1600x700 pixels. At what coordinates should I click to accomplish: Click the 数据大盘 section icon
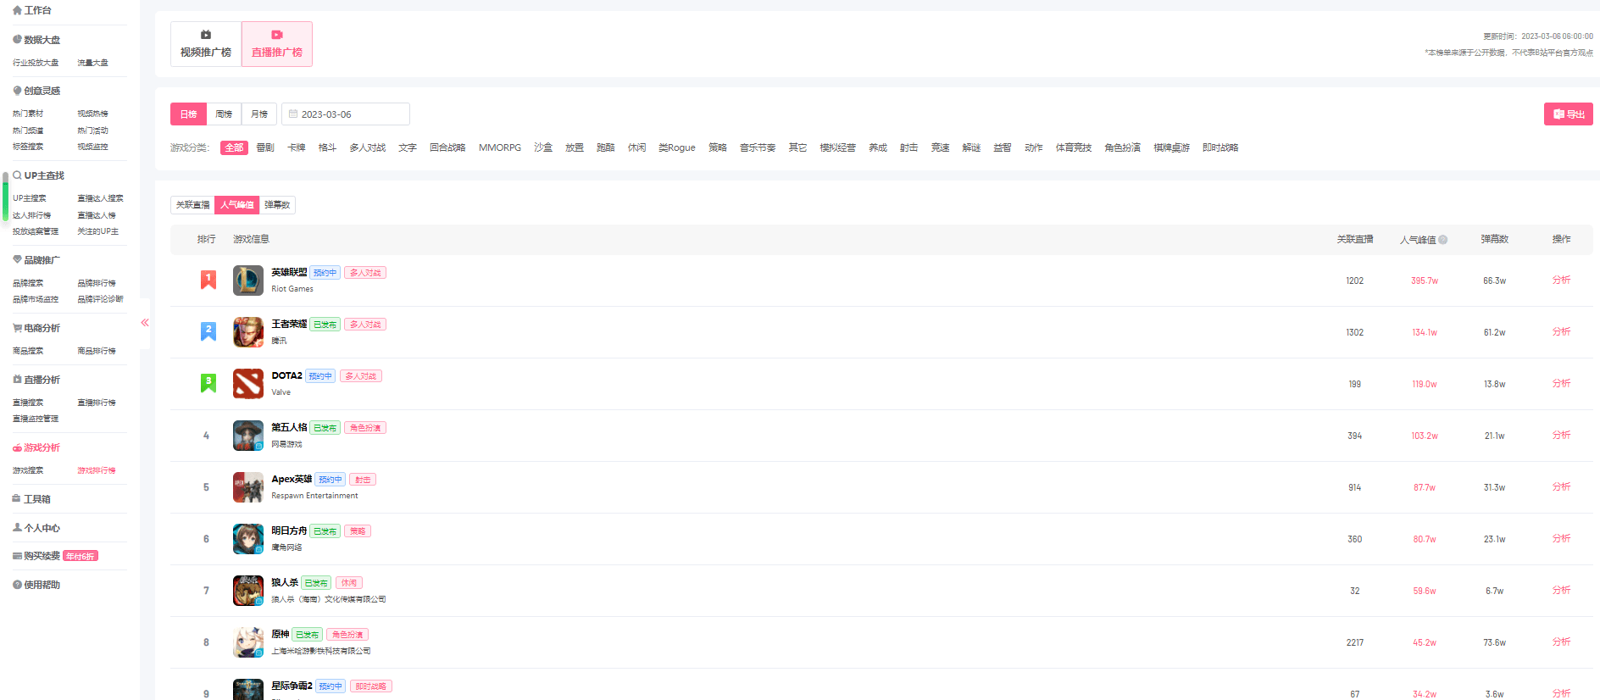click(17, 40)
